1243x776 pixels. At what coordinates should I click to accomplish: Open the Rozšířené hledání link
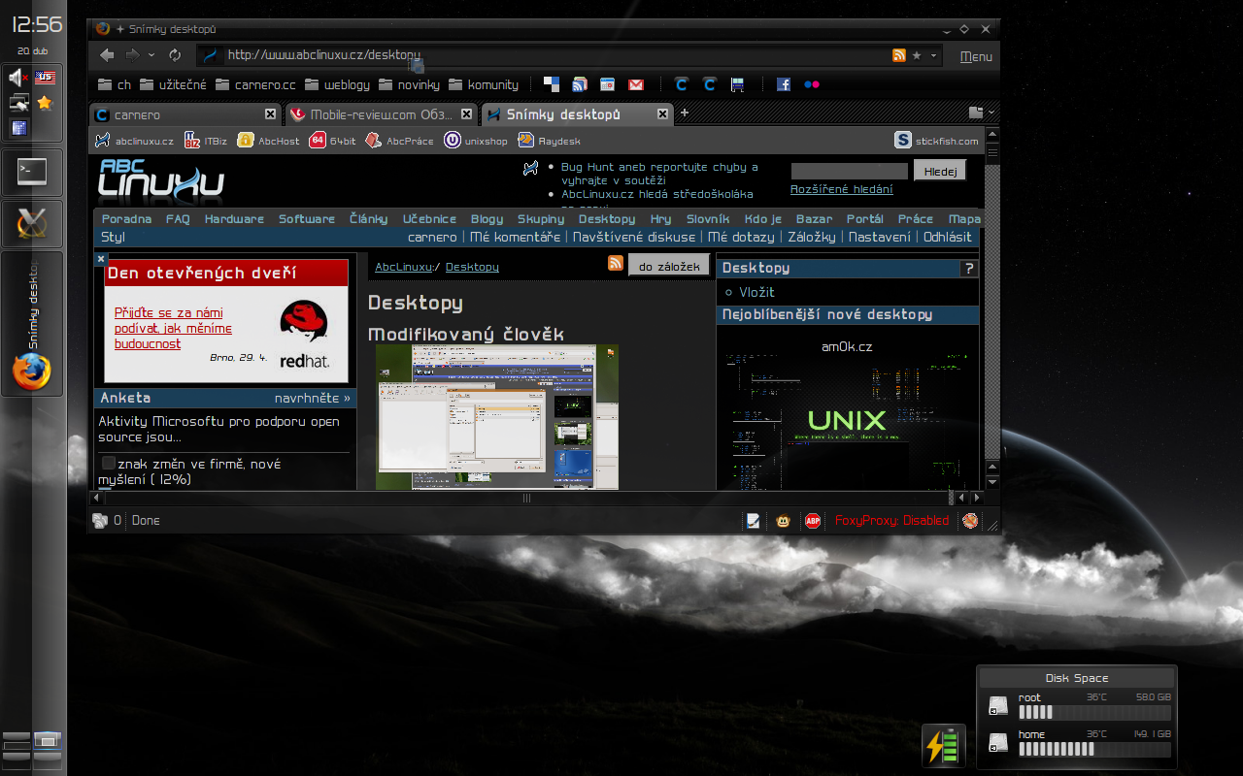click(842, 189)
